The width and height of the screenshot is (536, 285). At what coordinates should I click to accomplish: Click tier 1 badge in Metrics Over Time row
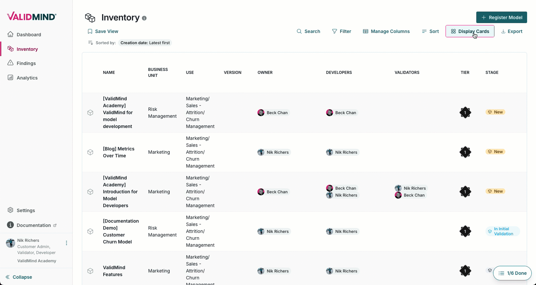pyautogui.click(x=465, y=152)
